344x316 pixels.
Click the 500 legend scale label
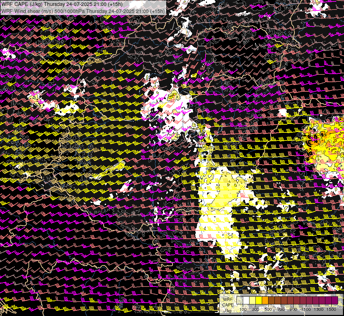click(268, 309)
